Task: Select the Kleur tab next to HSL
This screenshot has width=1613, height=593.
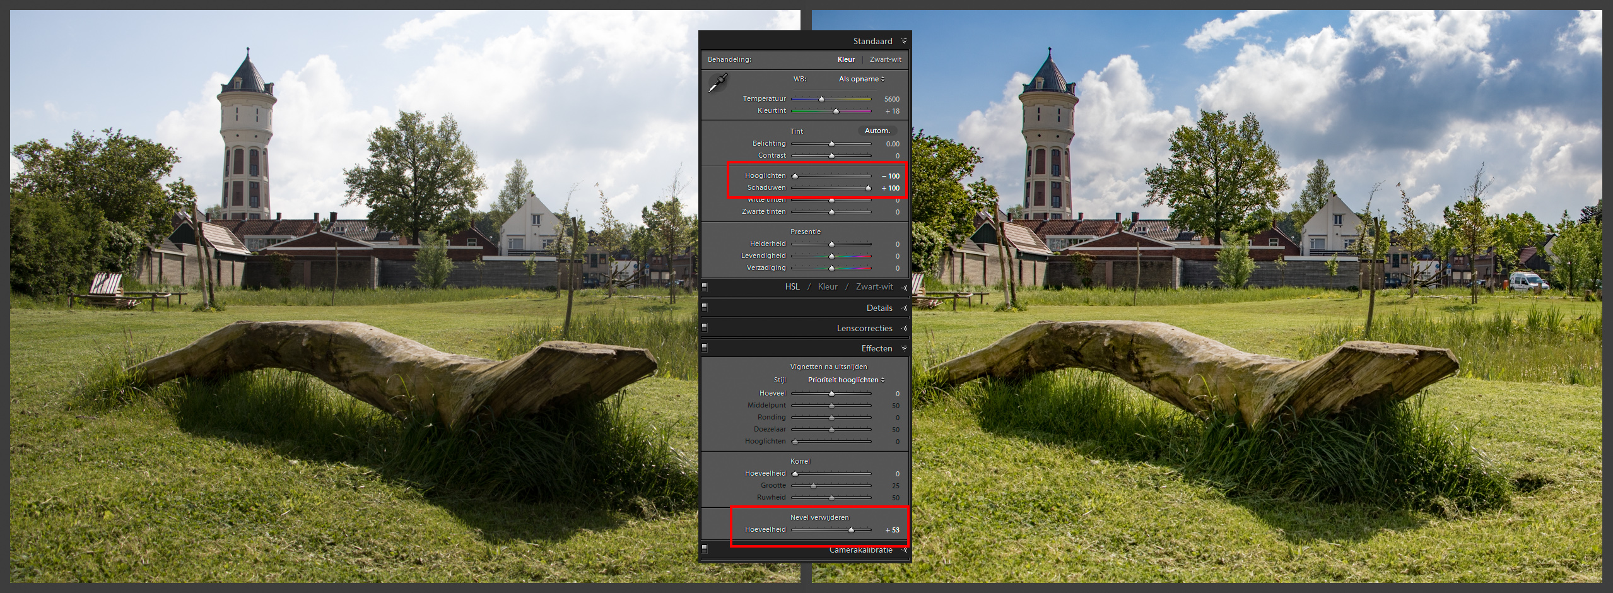Action: (x=828, y=287)
